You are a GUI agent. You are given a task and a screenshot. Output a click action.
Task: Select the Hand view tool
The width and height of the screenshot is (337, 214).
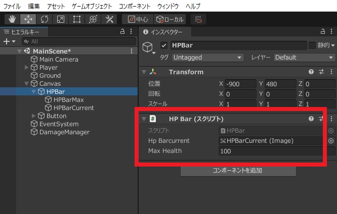point(12,19)
